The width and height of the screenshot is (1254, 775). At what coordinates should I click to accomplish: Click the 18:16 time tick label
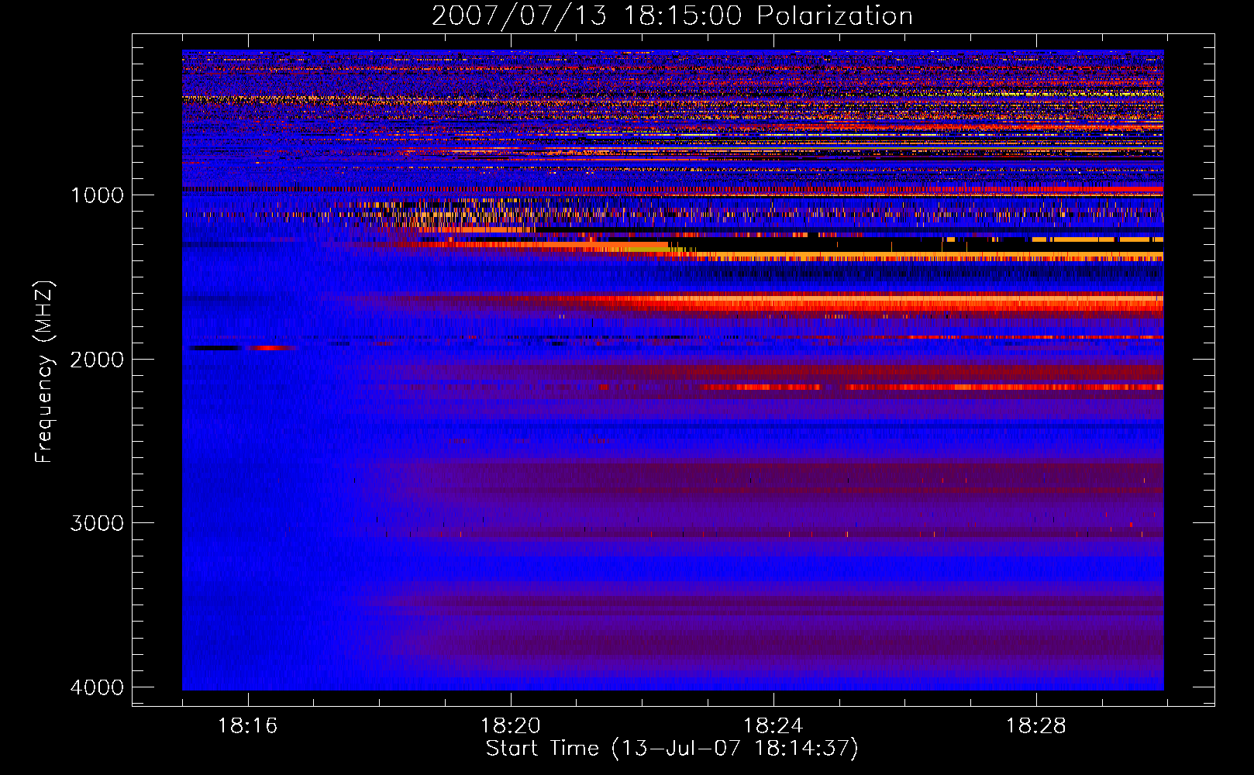click(247, 726)
